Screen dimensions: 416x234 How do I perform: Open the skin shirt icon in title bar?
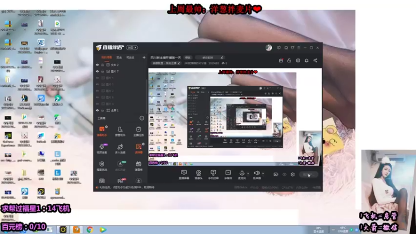click(292, 48)
